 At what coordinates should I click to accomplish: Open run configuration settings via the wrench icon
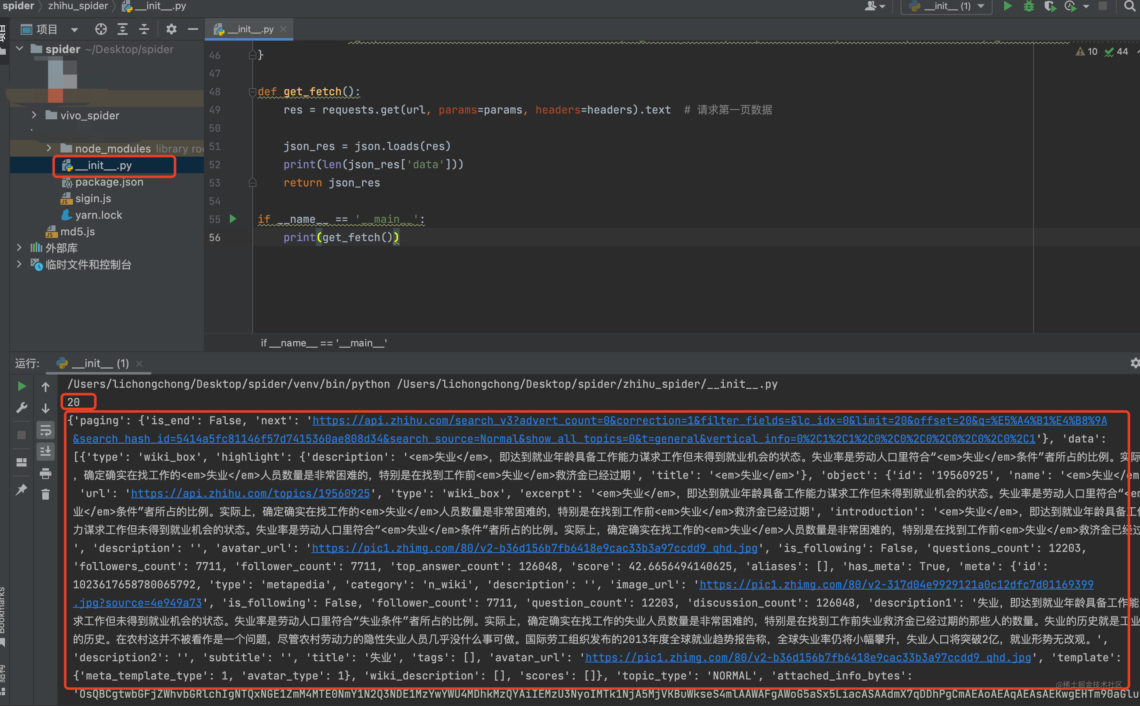click(22, 408)
